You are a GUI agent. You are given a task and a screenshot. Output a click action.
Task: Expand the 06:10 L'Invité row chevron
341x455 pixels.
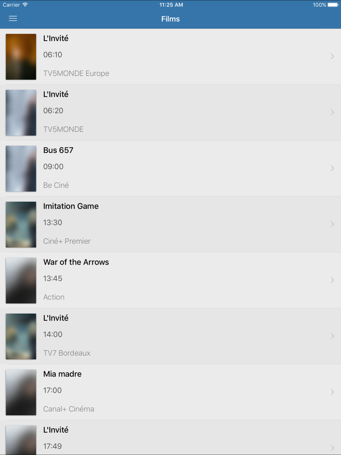click(x=332, y=56)
